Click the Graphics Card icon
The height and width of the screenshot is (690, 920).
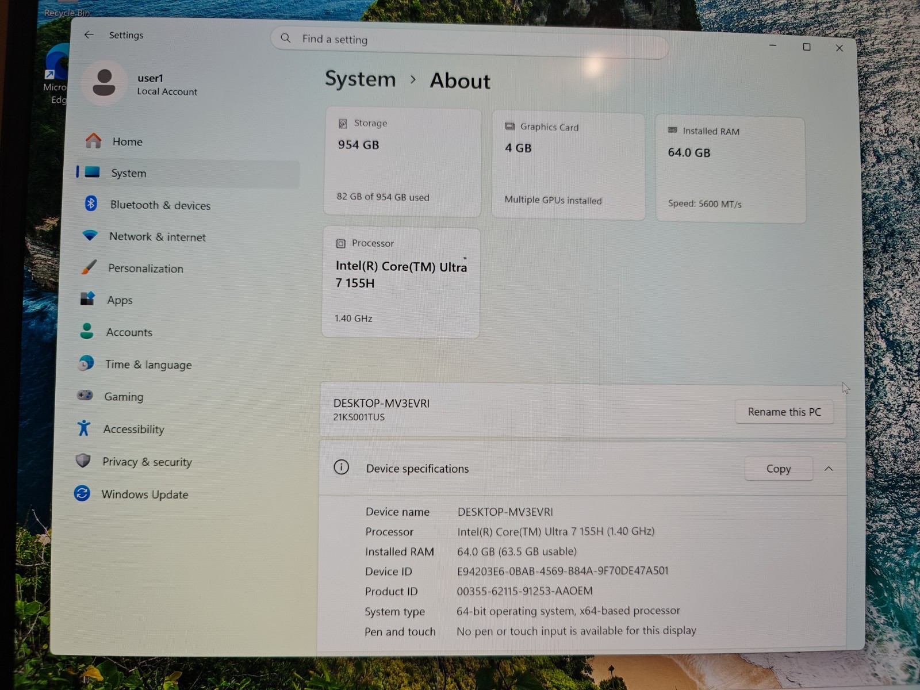(509, 126)
